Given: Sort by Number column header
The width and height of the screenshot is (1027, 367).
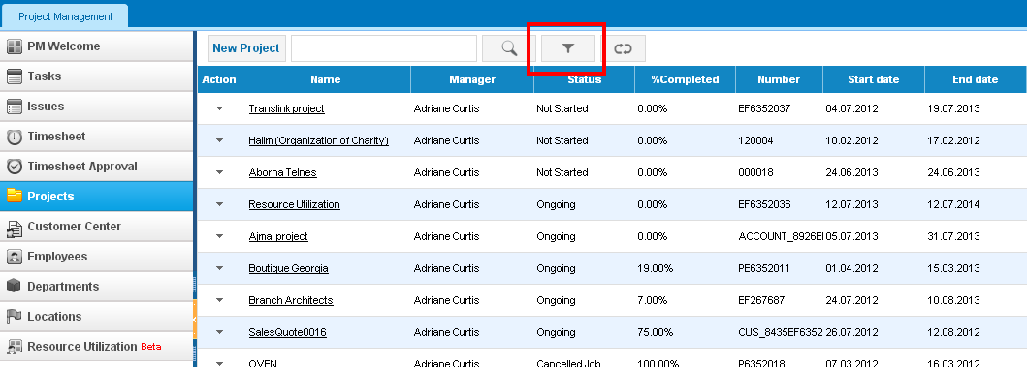Looking at the screenshot, I should pyautogui.click(x=779, y=79).
